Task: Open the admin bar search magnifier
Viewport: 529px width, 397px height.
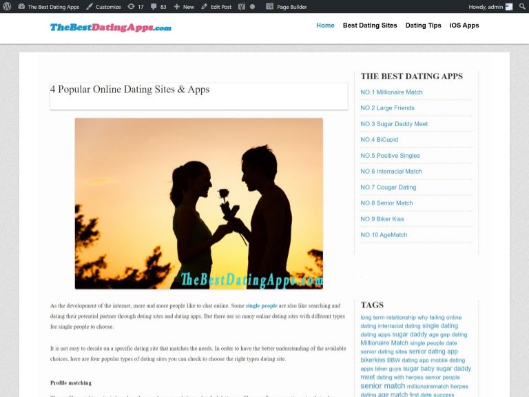Action: tap(522, 6)
